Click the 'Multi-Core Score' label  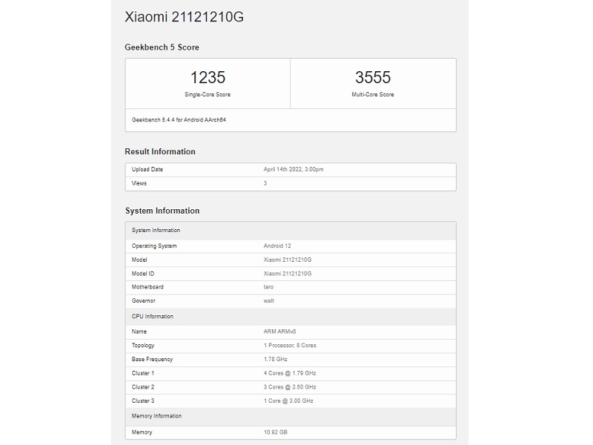[373, 95]
